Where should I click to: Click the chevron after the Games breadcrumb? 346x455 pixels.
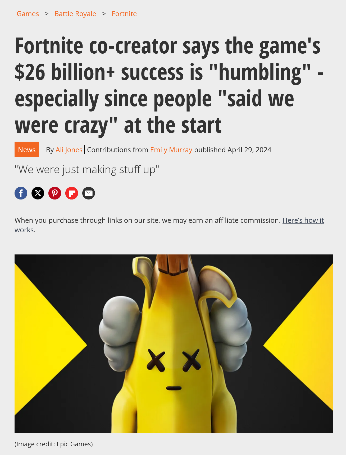[x=47, y=13]
